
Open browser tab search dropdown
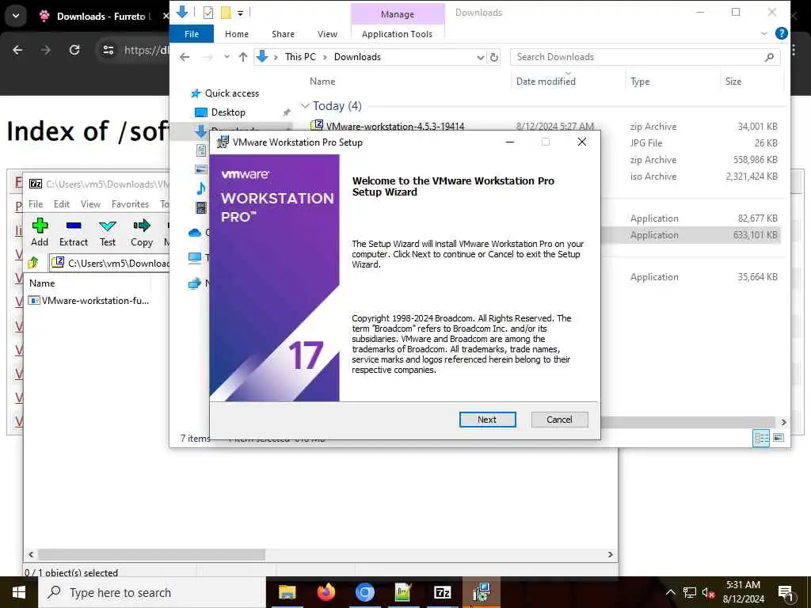(16, 16)
